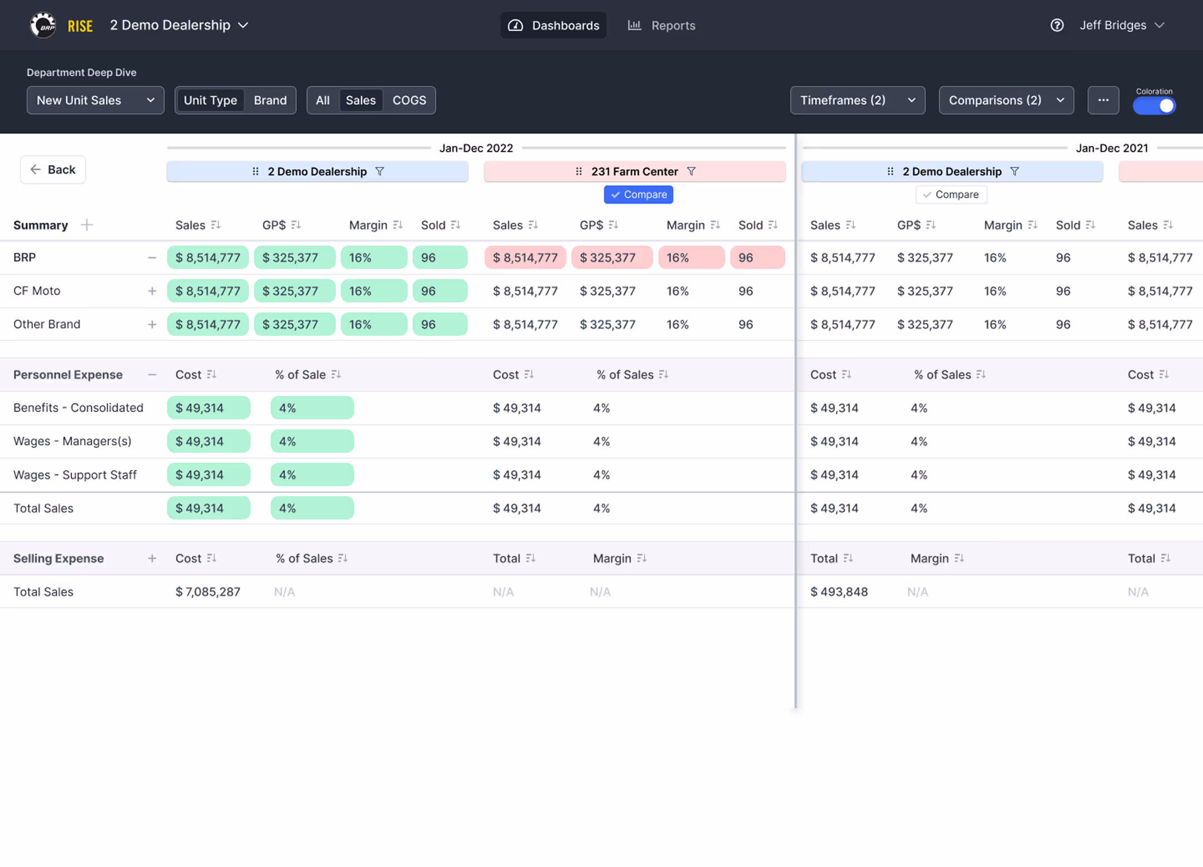Click the Jan-Dec 2021 timeframe label
Screen dimensions: 1203x867
click(1112, 148)
